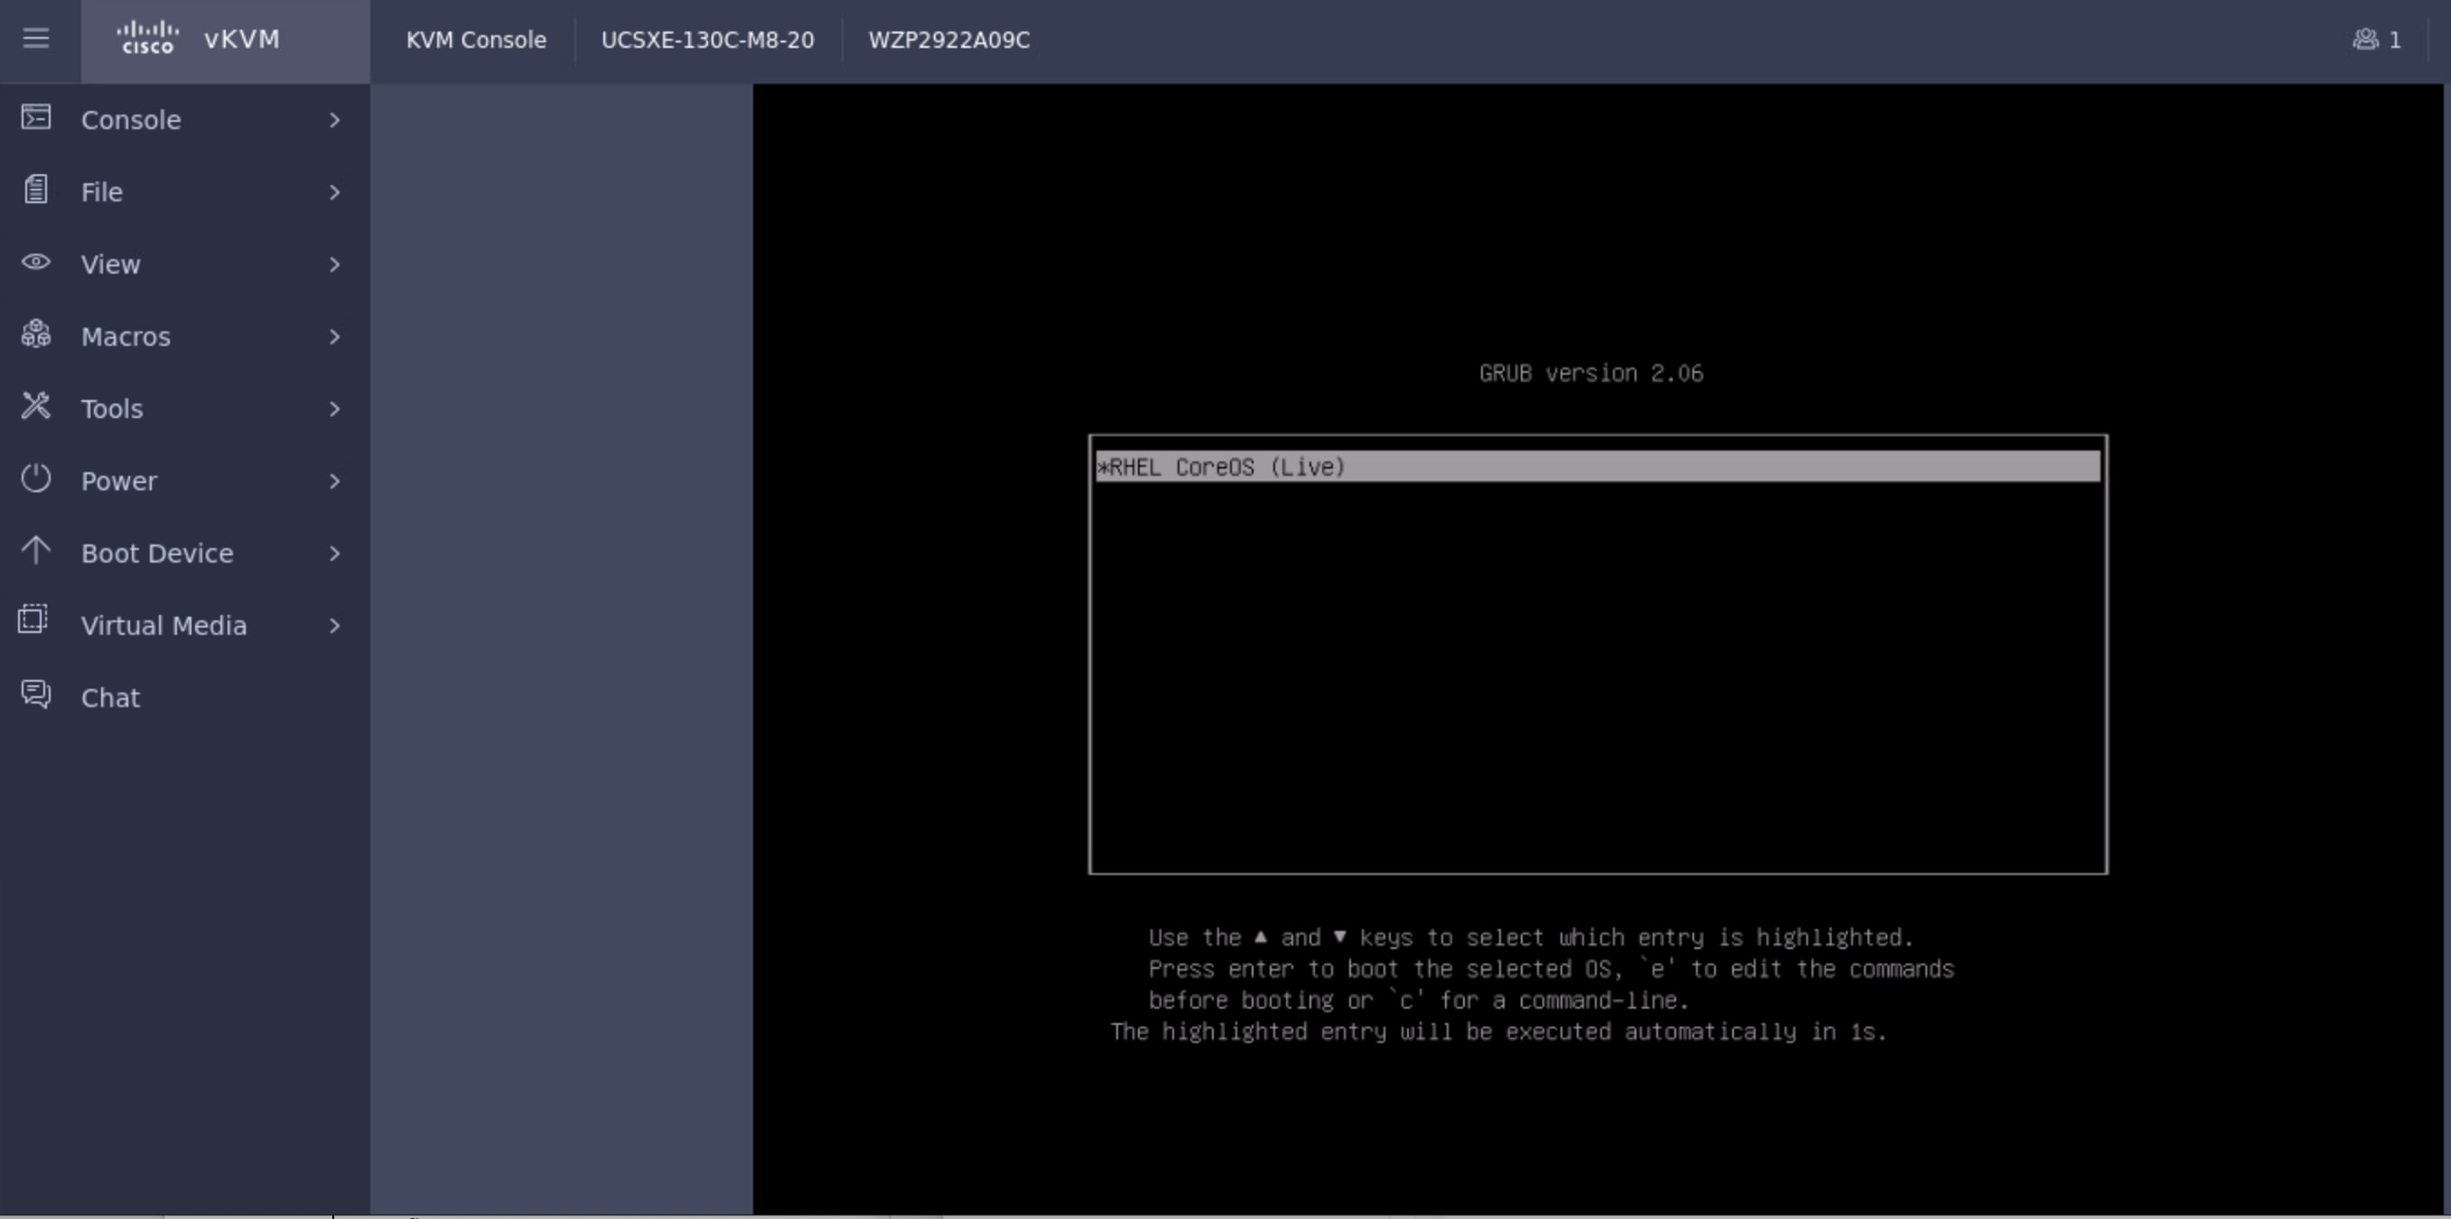The height and width of the screenshot is (1219, 2451).
Task: Click the user count number 1
Action: pos(2395,40)
